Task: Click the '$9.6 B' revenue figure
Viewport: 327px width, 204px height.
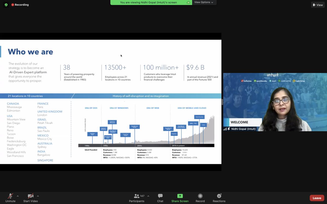Action: click(195, 68)
